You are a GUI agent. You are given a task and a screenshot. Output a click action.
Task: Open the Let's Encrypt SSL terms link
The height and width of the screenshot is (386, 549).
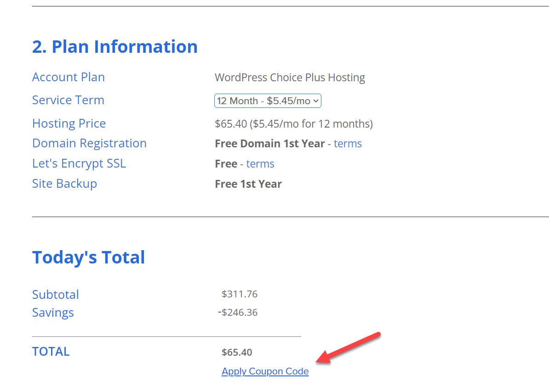tap(260, 164)
